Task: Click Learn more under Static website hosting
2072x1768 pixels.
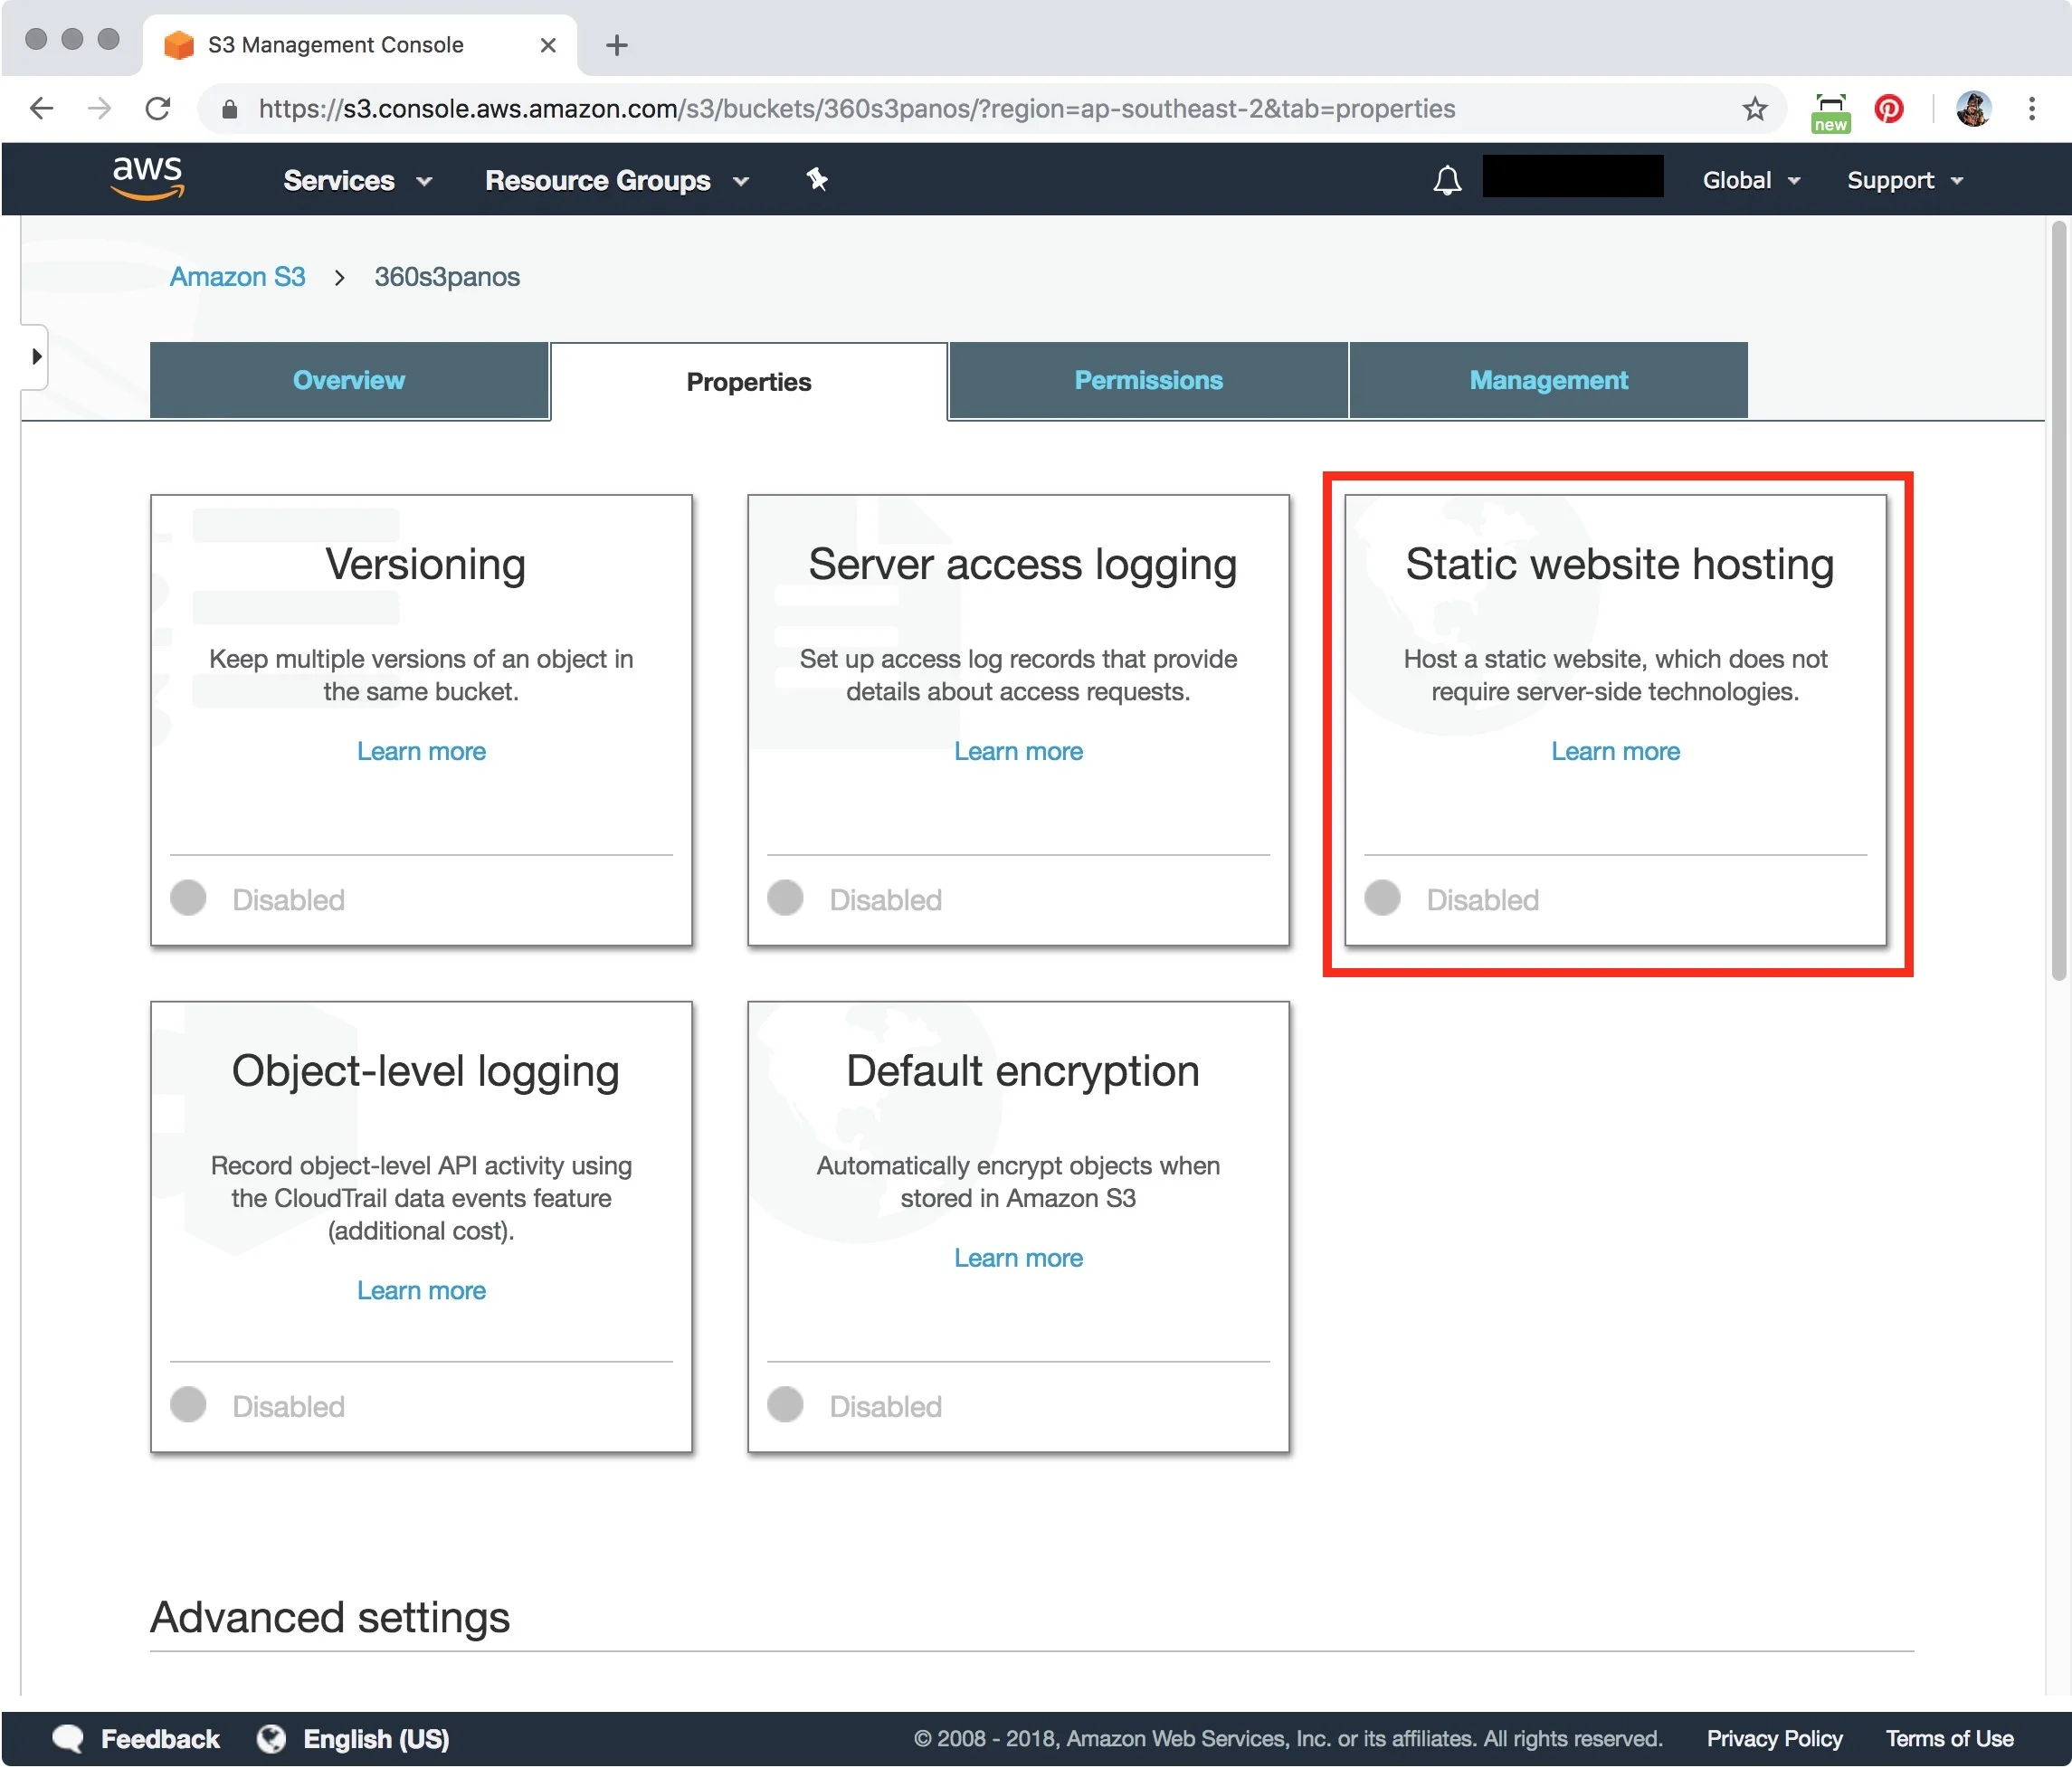Action: (x=1615, y=751)
